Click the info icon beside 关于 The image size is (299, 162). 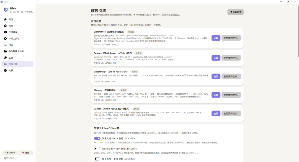coord(5,70)
